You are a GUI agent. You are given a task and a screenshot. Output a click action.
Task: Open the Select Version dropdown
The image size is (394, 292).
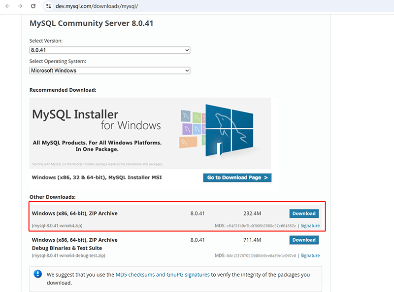(109, 50)
